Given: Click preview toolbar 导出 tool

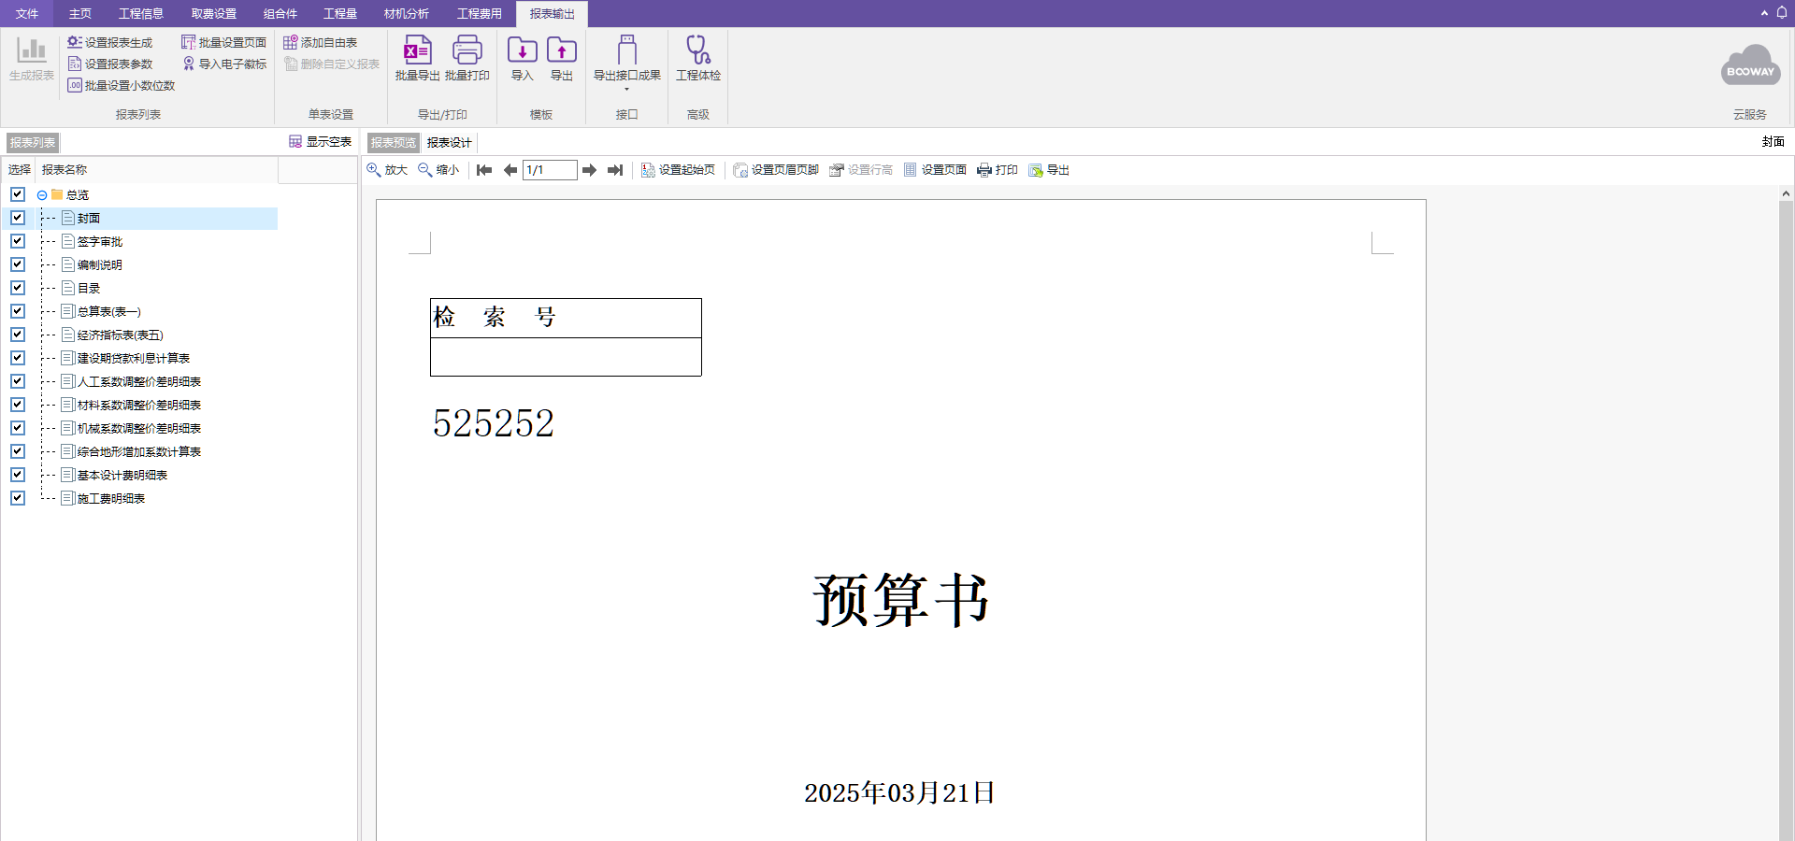Looking at the screenshot, I should click(1049, 170).
